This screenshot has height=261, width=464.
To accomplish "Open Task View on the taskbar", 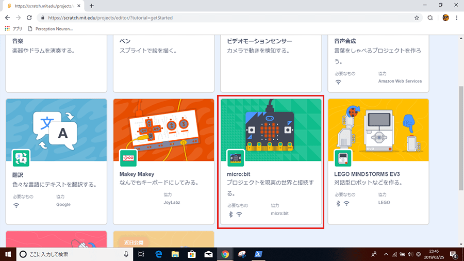I will point(141,254).
